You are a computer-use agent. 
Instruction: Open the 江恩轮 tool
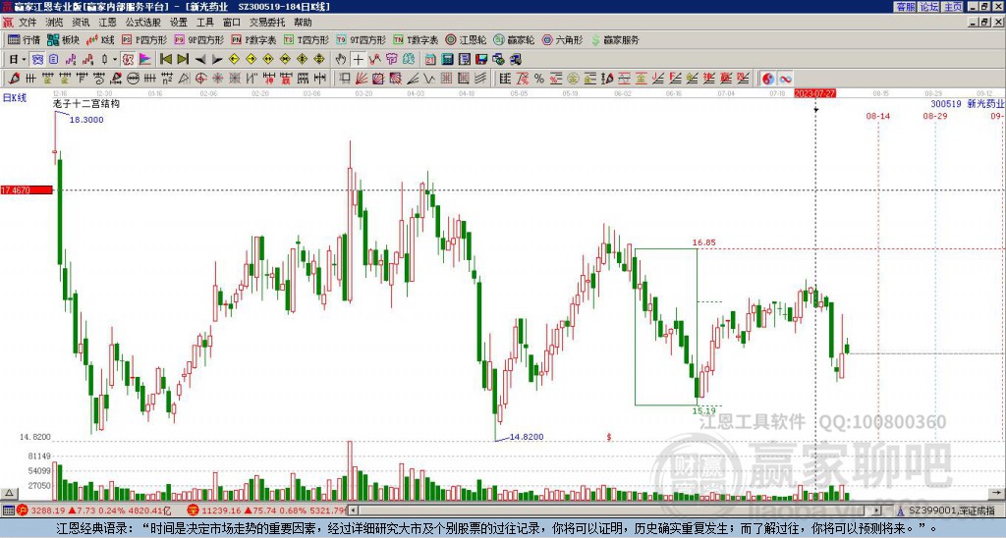tap(466, 39)
